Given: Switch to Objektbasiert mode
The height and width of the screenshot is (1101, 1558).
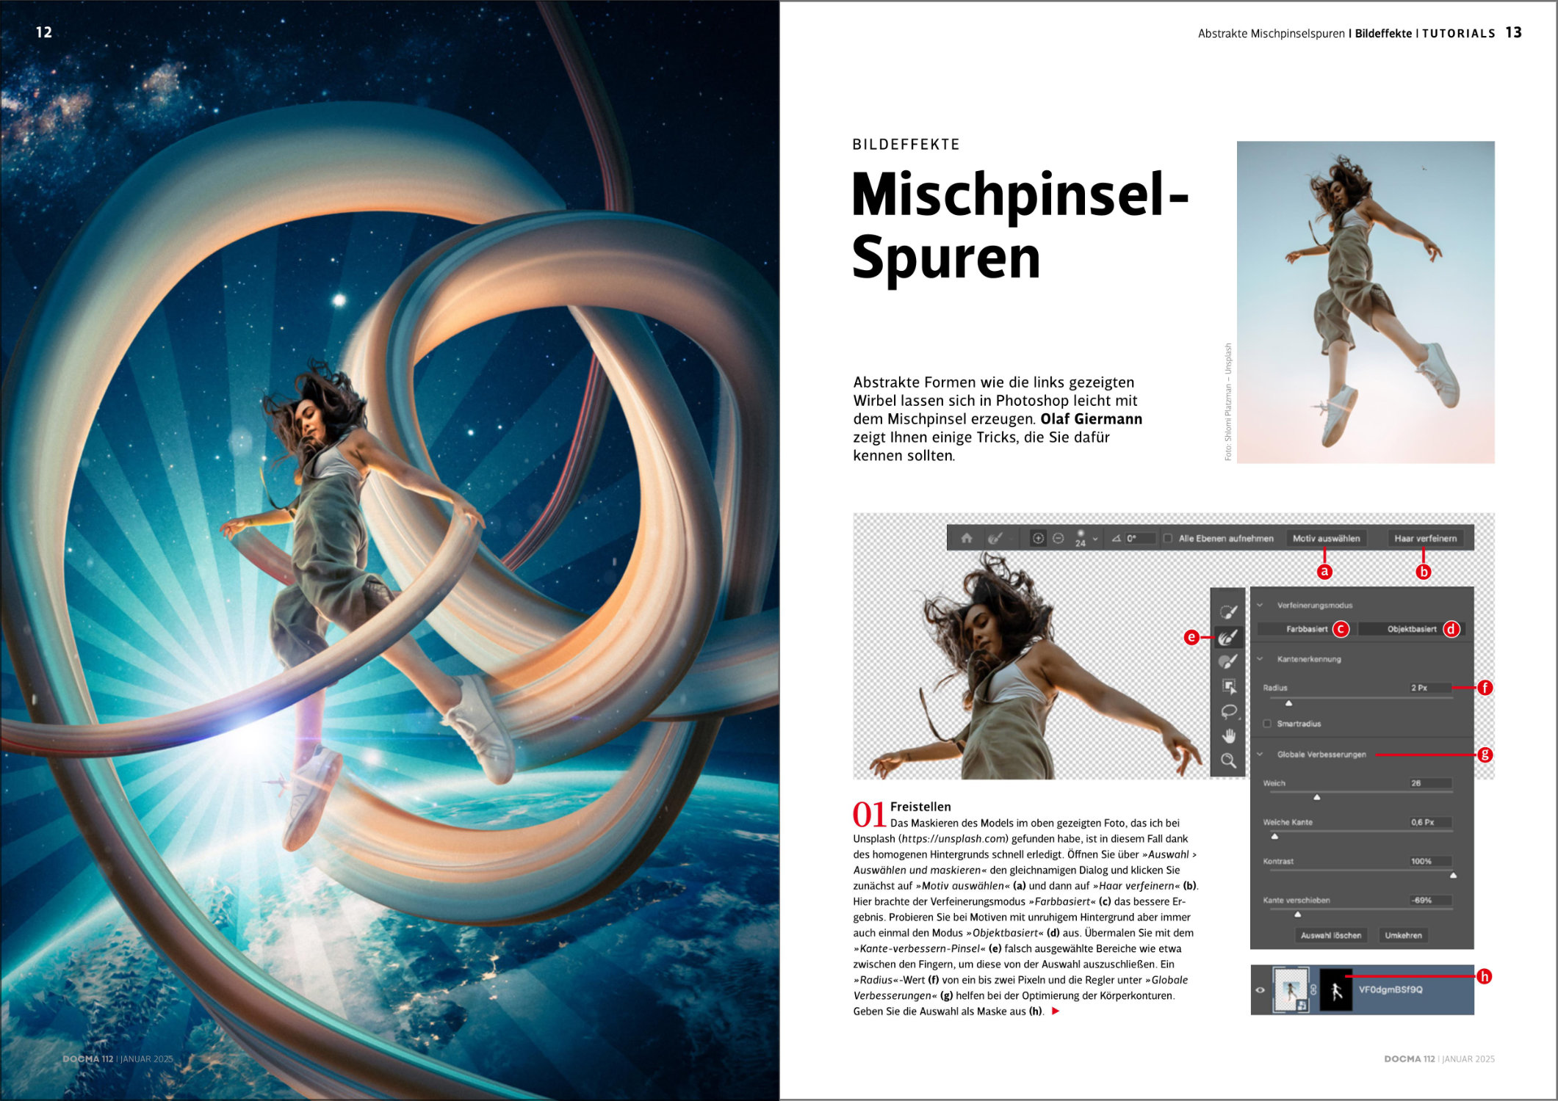Looking at the screenshot, I should (1411, 629).
